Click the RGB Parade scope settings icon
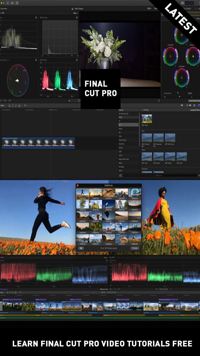This screenshot has height=356, width=200. pyautogui.click(x=77, y=60)
